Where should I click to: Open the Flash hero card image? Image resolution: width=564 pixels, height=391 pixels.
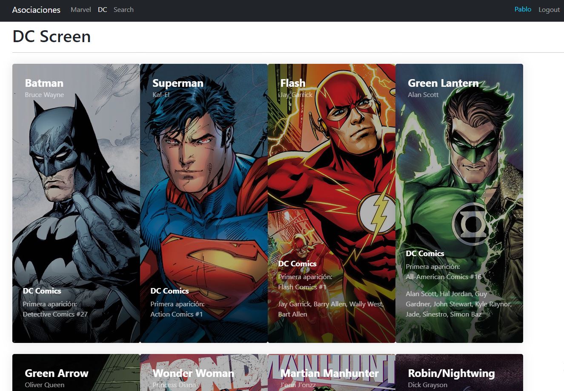332,203
